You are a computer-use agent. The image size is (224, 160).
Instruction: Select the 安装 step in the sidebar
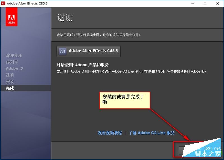10,82
